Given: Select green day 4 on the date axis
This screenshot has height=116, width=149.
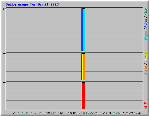Looking at the screenshot, I should pos(23,113).
